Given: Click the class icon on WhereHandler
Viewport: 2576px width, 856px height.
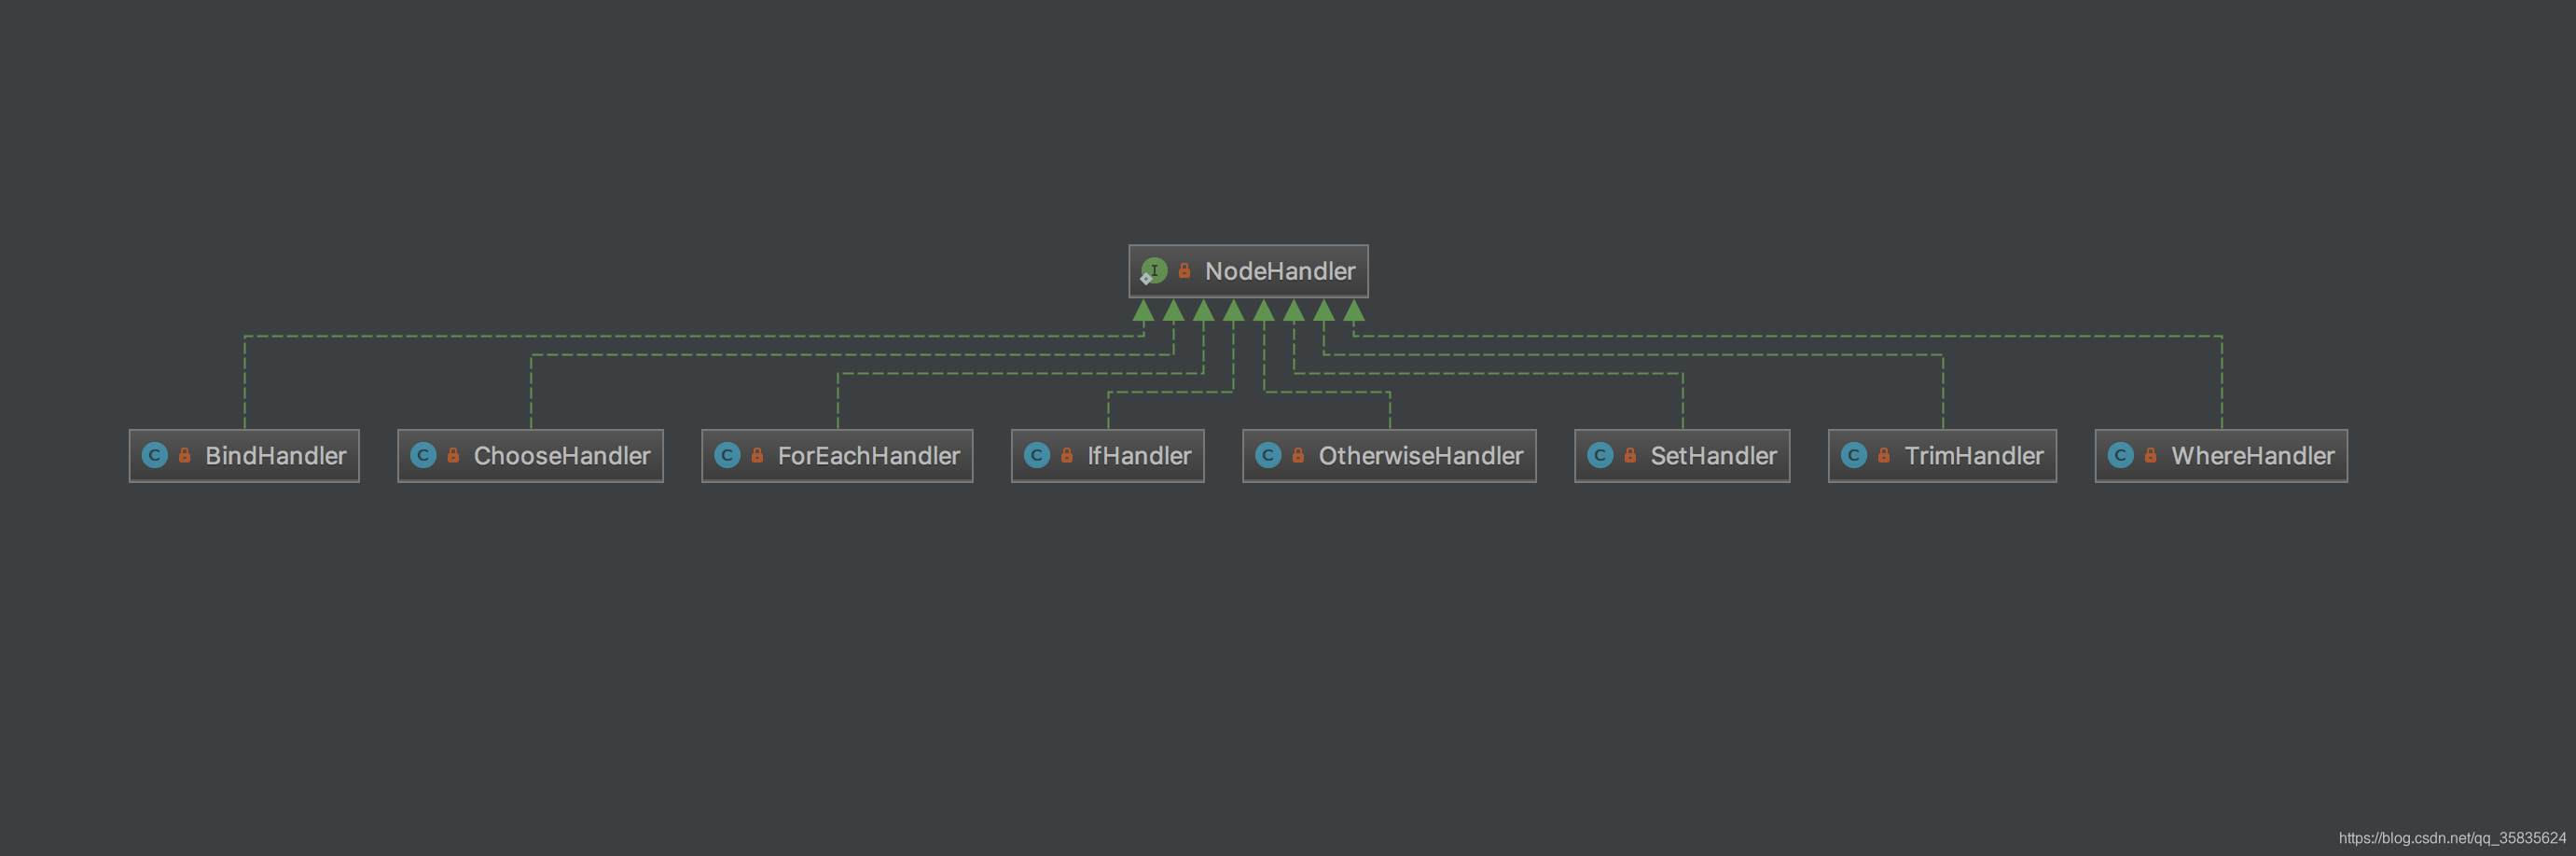Looking at the screenshot, I should [x=2121, y=456].
